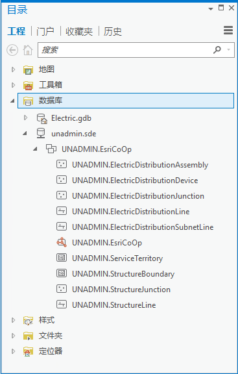This screenshot has height=374, width=238.
Task: Click into the 搜索 search field
Action: [x=126, y=50]
